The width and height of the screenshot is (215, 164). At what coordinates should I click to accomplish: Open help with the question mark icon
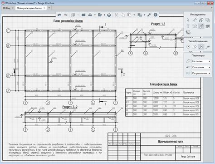point(156,15)
